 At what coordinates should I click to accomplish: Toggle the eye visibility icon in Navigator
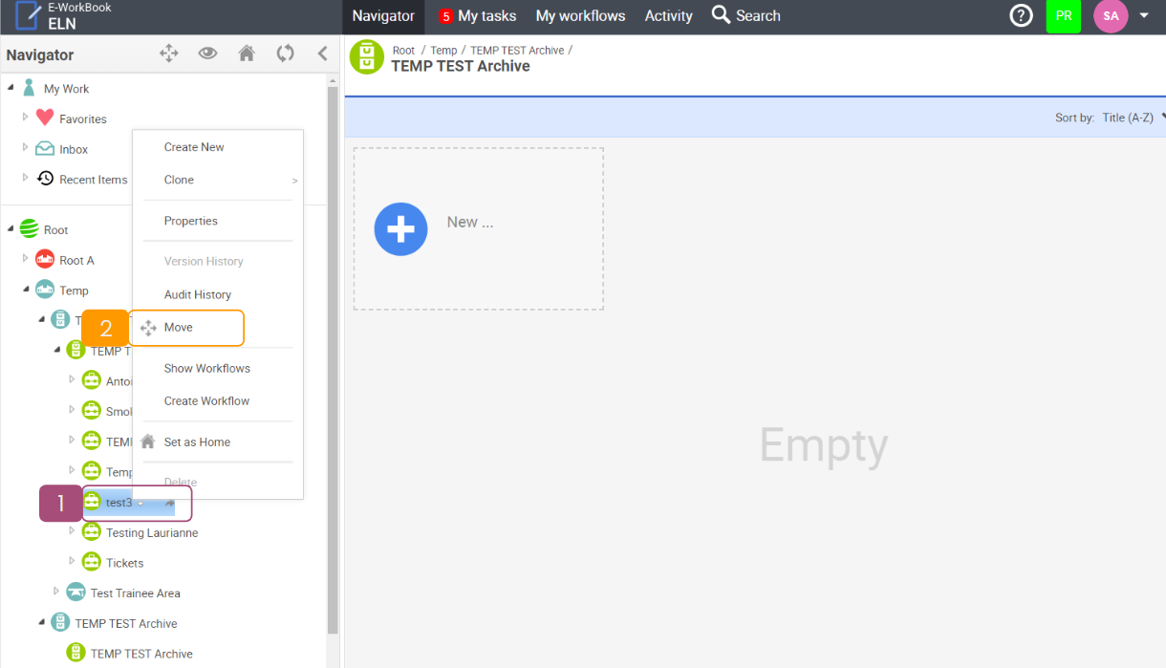pos(207,54)
